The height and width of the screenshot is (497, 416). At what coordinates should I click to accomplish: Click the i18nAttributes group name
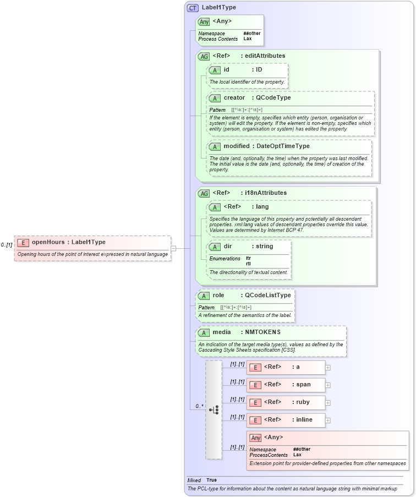tap(266, 193)
